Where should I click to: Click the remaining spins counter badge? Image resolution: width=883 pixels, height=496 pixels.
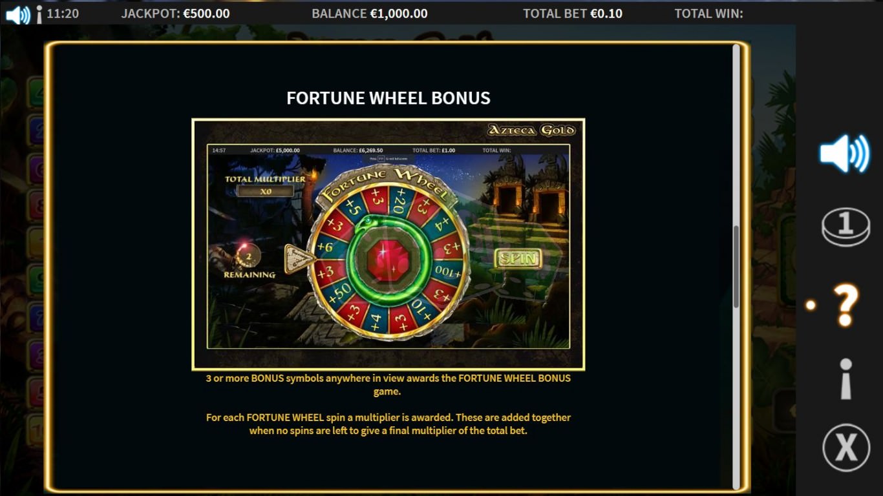(248, 256)
